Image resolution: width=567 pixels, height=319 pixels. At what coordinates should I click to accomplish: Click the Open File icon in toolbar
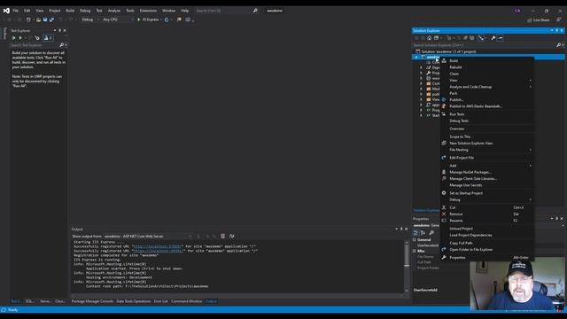pos(38,19)
